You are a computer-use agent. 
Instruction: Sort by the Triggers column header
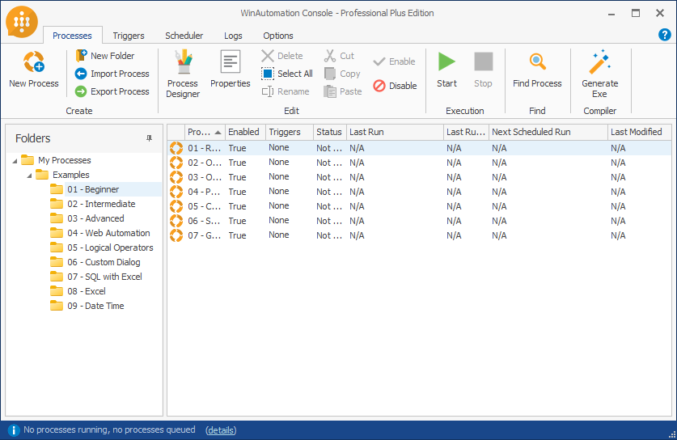pos(290,132)
